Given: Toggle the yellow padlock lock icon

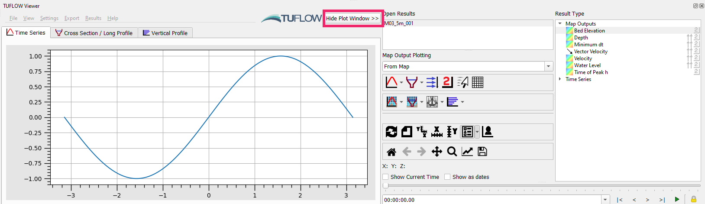Looking at the screenshot, I should [x=693, y=199].
